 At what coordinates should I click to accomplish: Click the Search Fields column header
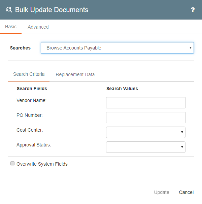[32, 89]
